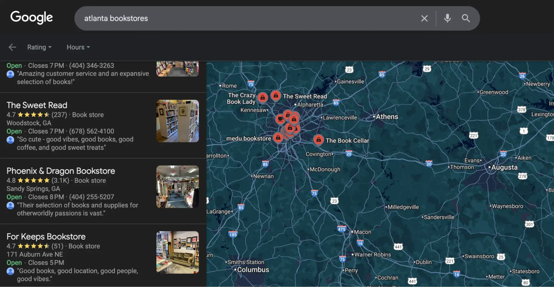Open the For Keeps Bookstore listing
The width and height of the screenshot is (554, 287).
click(x=45, y=236)
